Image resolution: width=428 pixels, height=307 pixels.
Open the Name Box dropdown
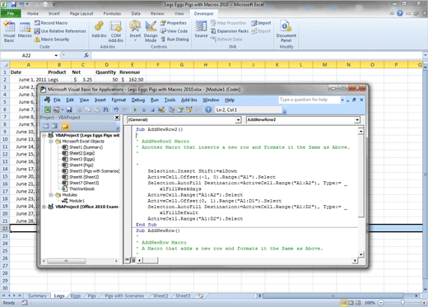[x=56, y=56]
